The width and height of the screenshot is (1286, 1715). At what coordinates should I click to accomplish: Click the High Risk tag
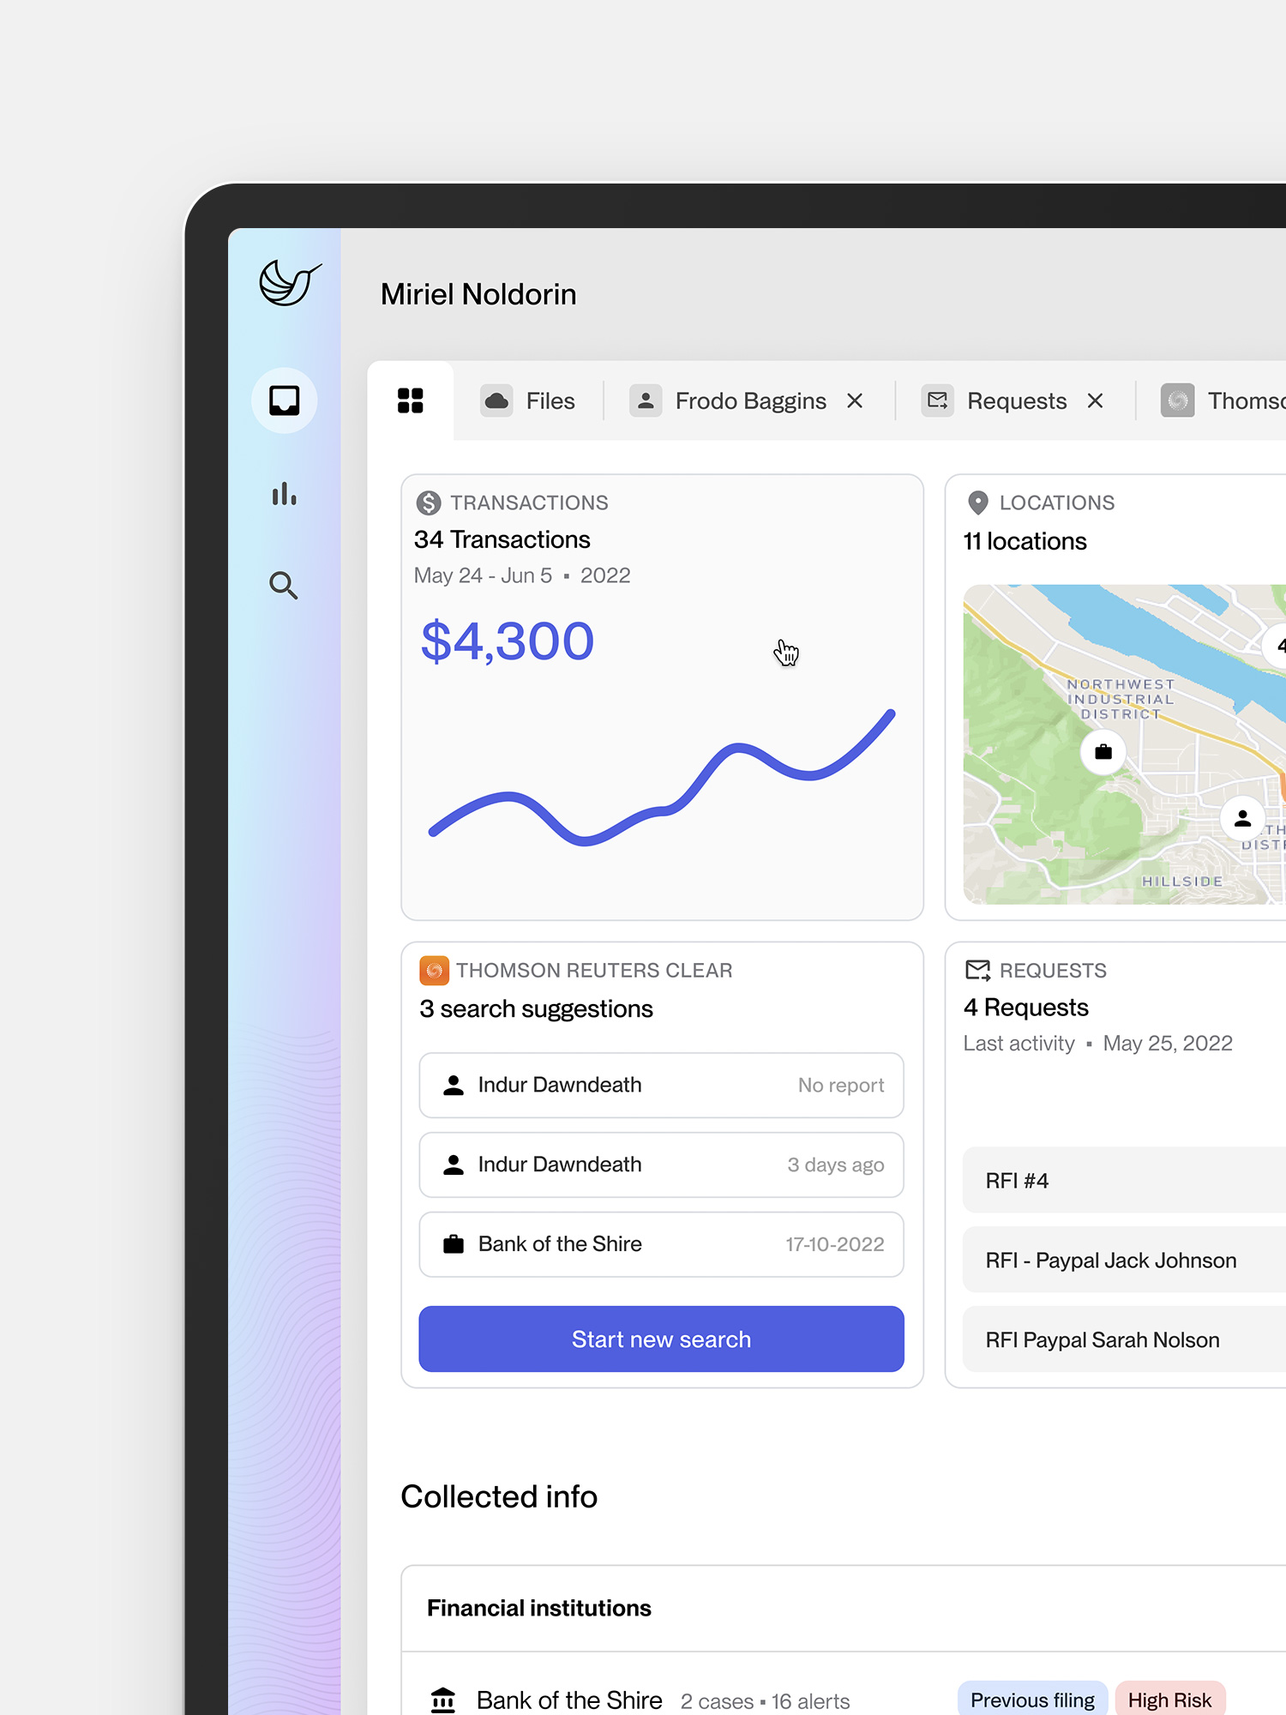tap(1169, 1700)
